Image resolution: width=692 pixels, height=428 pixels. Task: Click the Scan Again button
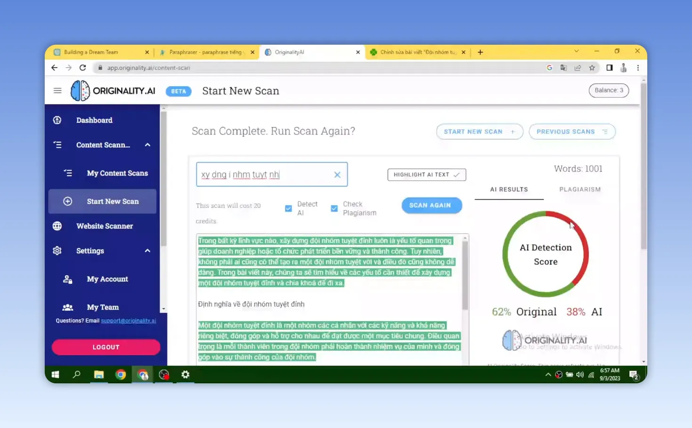tap(432, 206)
